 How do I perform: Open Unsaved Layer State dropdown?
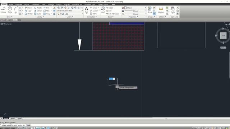[x=70, y=11]
